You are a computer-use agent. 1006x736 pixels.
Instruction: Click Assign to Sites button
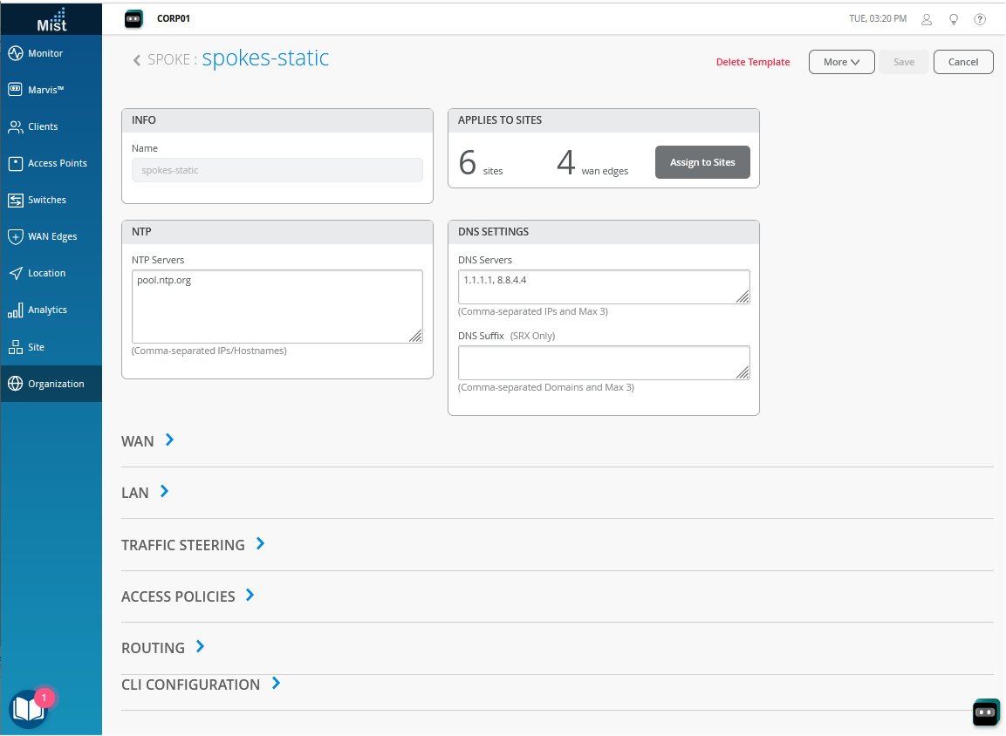click(x=702, y=162)
